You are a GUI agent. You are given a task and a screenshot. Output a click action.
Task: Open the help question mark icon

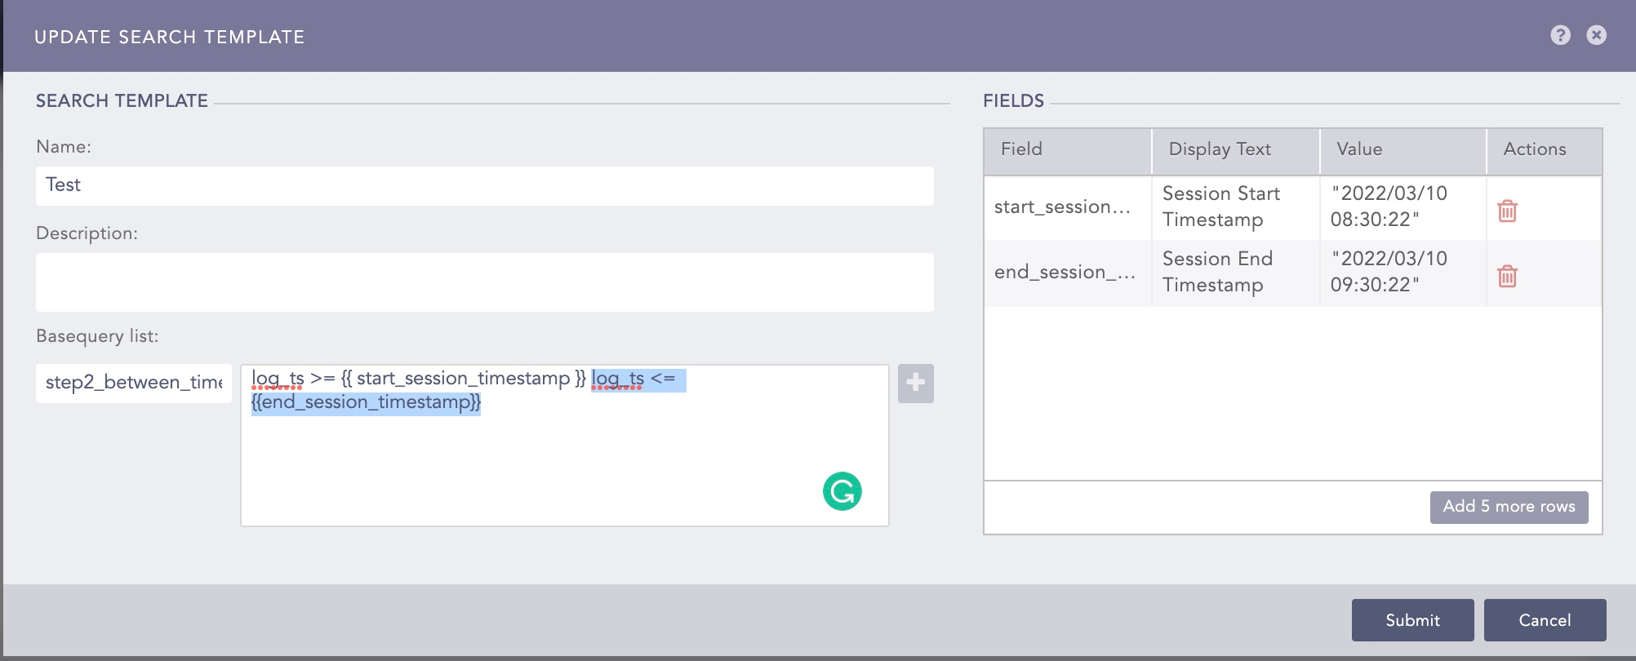click(1560, 35)
